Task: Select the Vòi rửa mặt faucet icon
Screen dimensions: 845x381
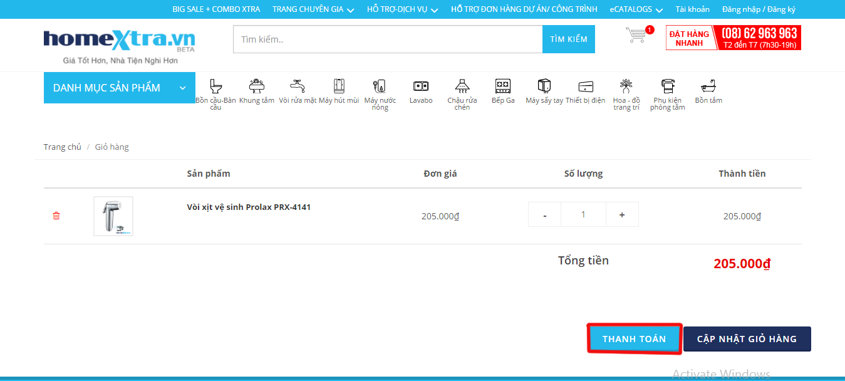Action: [x=298, y=86]
